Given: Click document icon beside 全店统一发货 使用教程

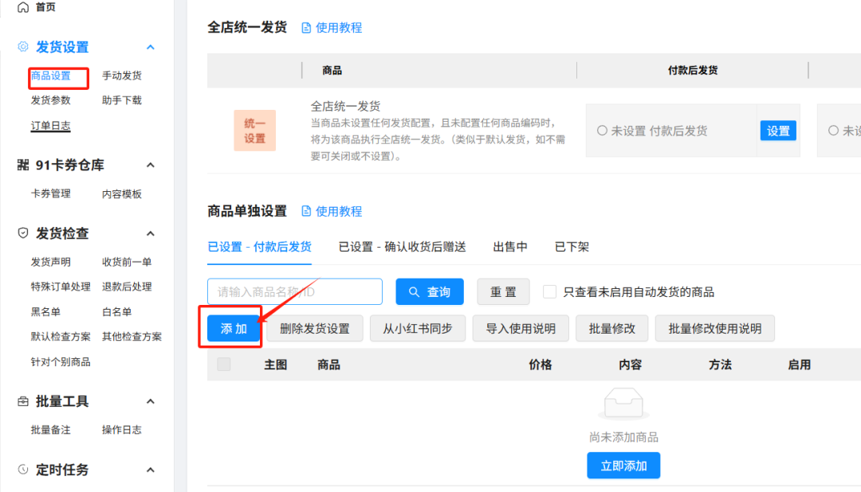Looking at the screenshot, I should coord(306,28).
